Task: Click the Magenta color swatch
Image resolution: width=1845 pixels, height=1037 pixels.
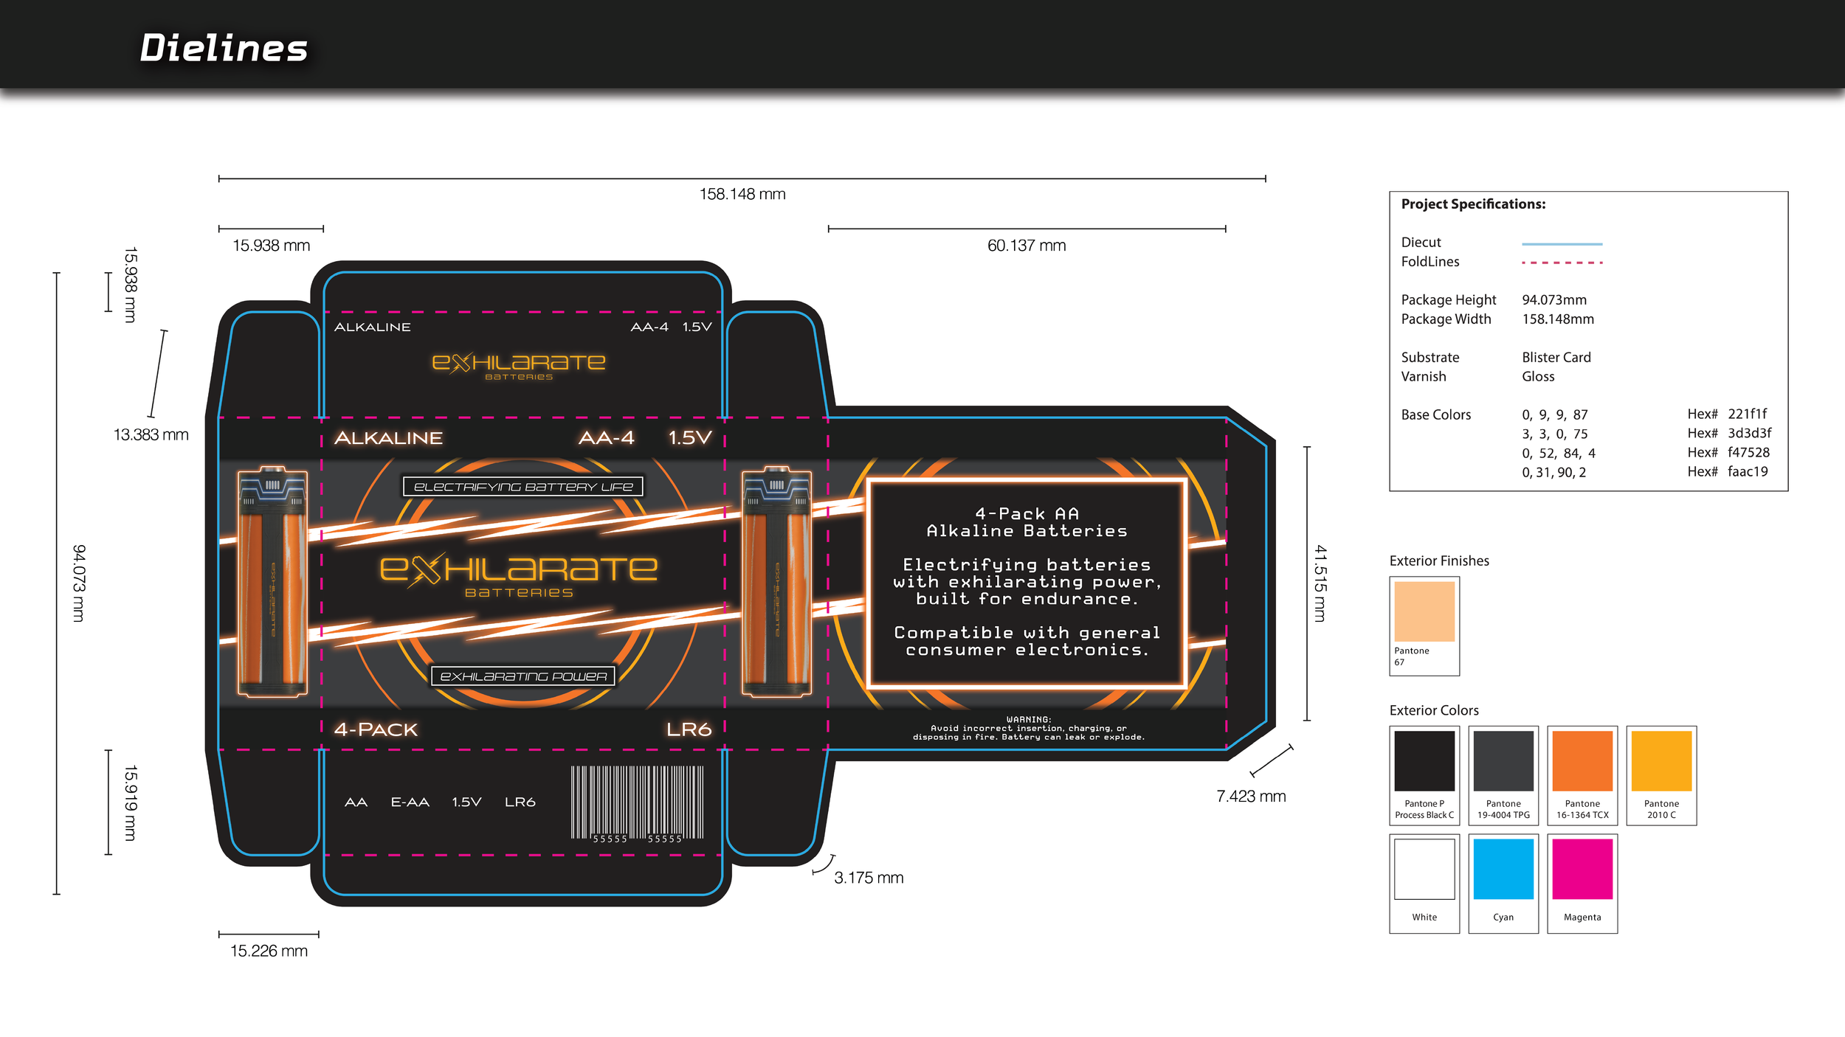Action: (x=1582, y=869)
